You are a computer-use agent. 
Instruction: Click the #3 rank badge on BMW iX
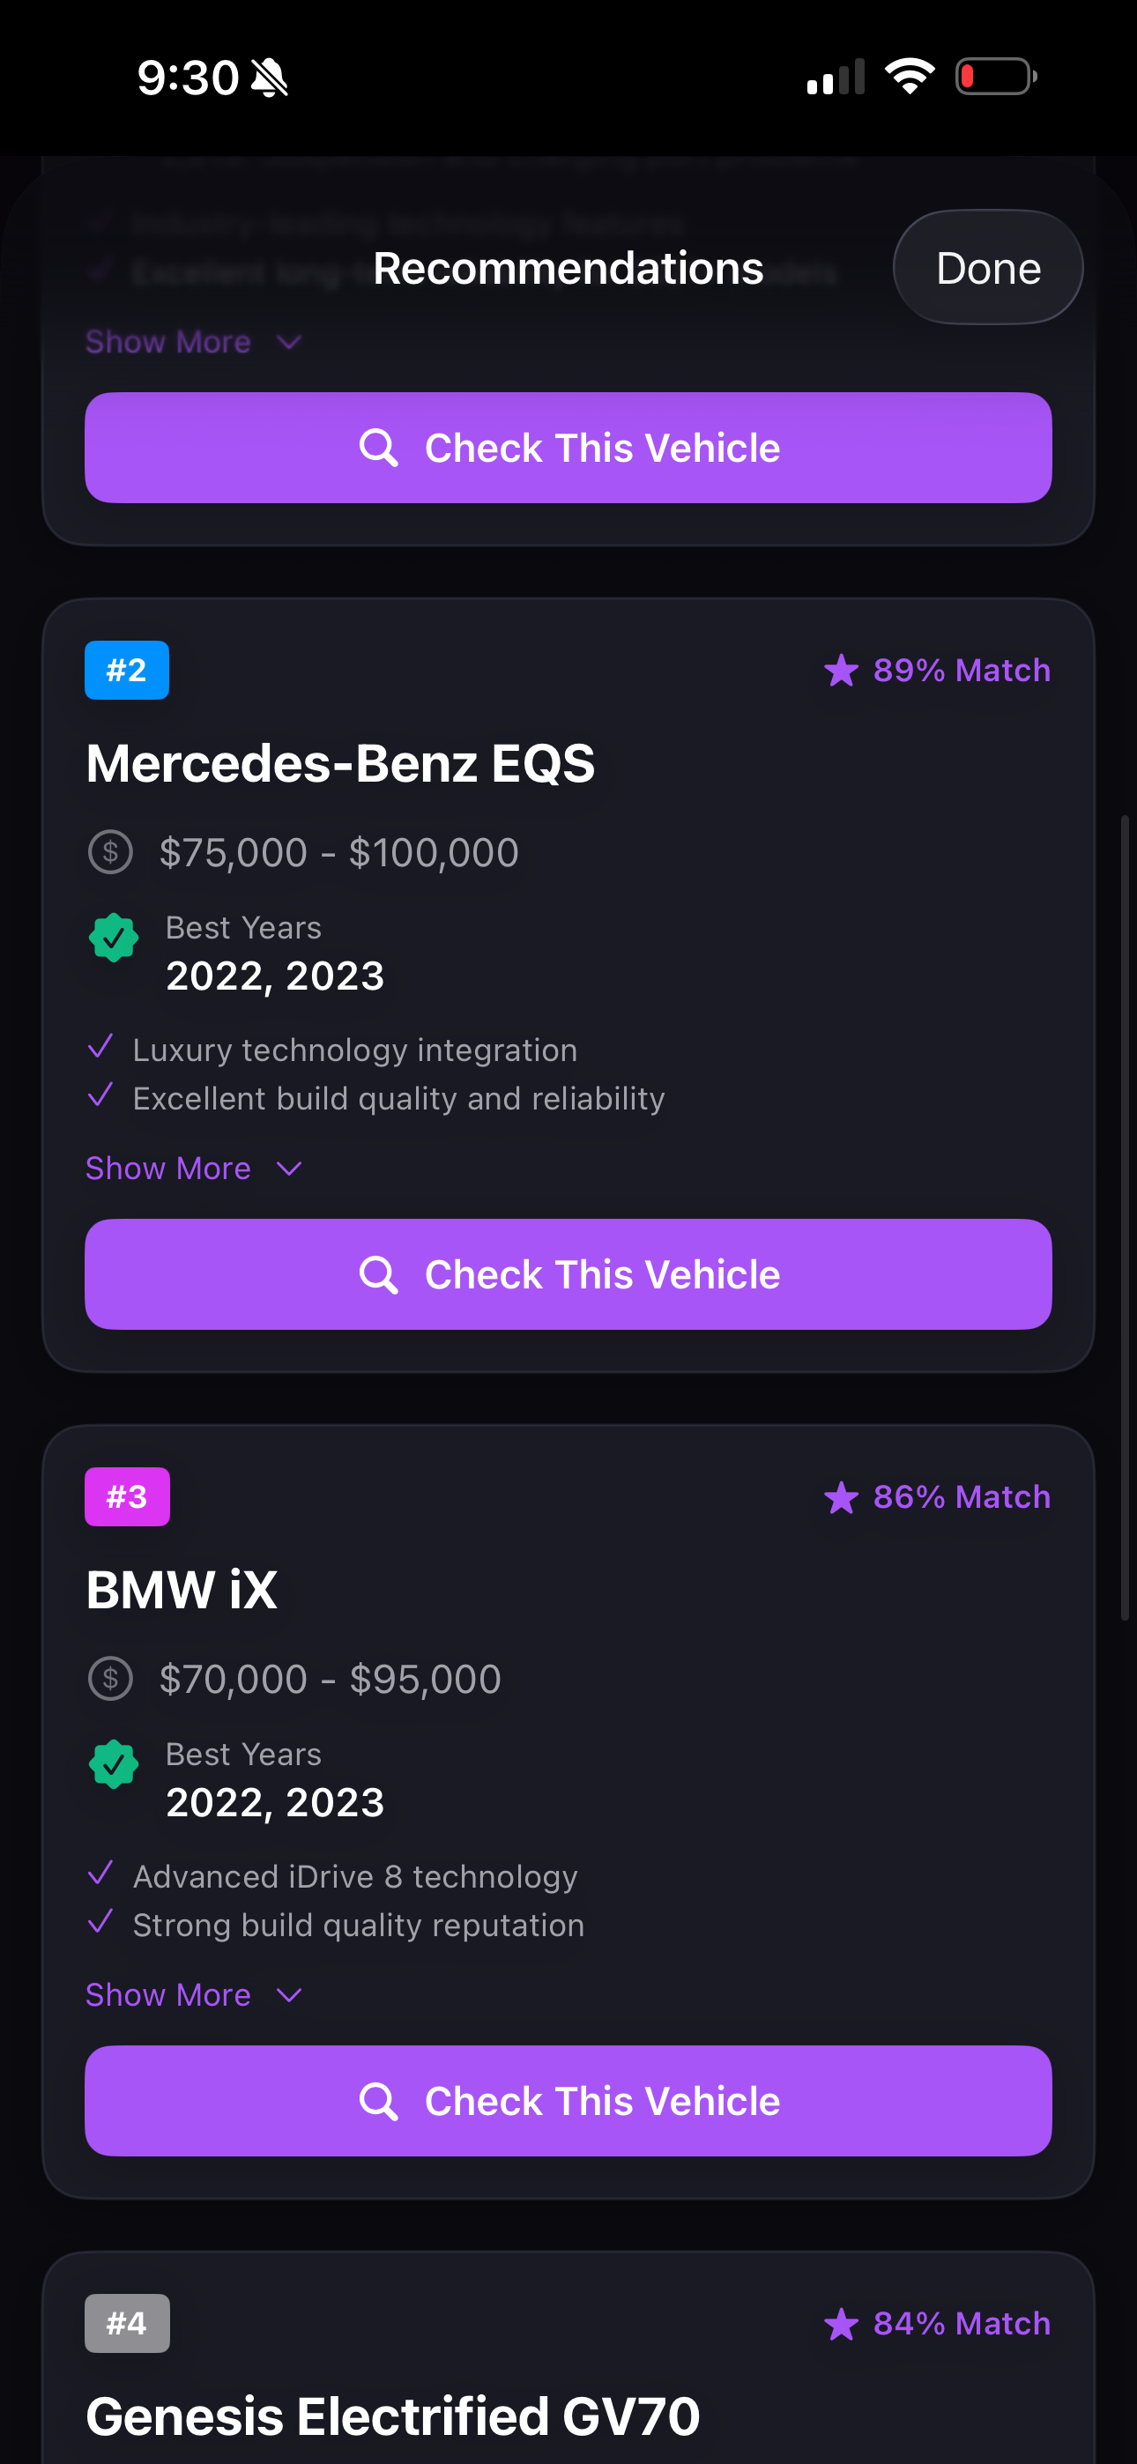pyautogui.click(x=126, y=1497)
